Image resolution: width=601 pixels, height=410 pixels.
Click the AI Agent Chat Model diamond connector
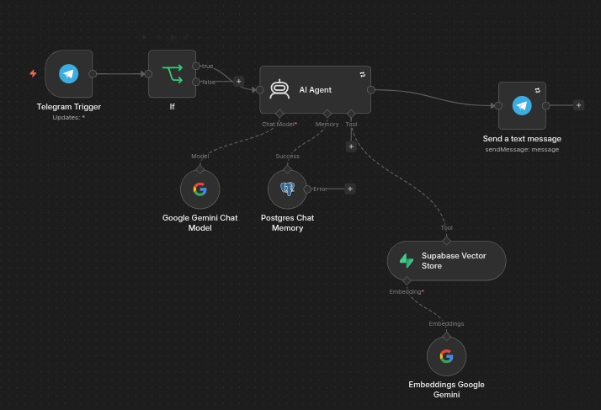[x=279, y=114]
